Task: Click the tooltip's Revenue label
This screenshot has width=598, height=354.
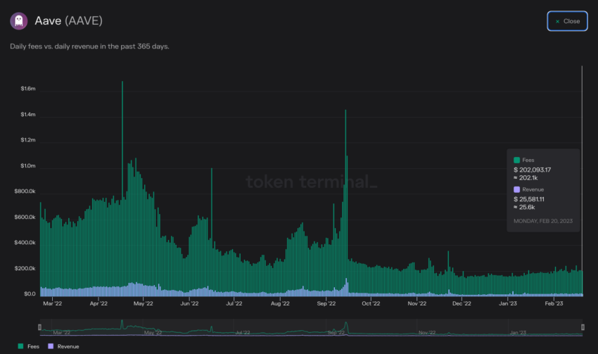Action: click(533, 189)
